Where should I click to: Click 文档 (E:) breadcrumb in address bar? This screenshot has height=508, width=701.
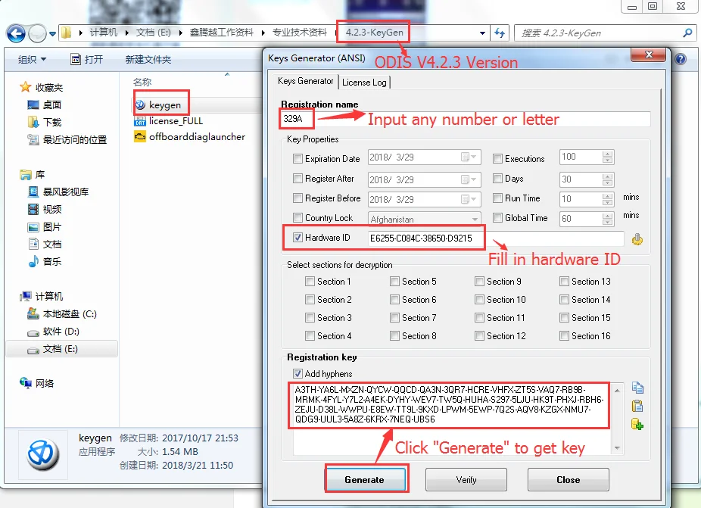[x=154, y=33]
